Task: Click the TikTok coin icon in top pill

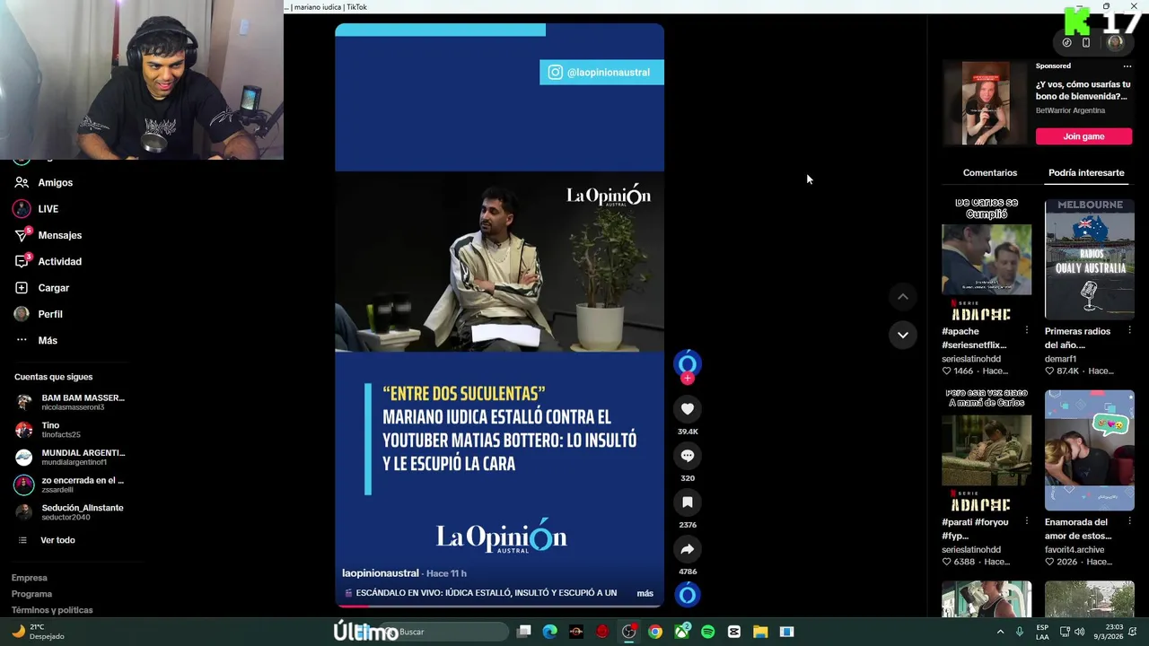Action: coord(1066,42)
